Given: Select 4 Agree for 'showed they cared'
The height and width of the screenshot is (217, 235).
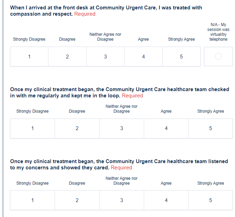Looking at the screenshot, I should pyautogui.click(x=166, y=200).
